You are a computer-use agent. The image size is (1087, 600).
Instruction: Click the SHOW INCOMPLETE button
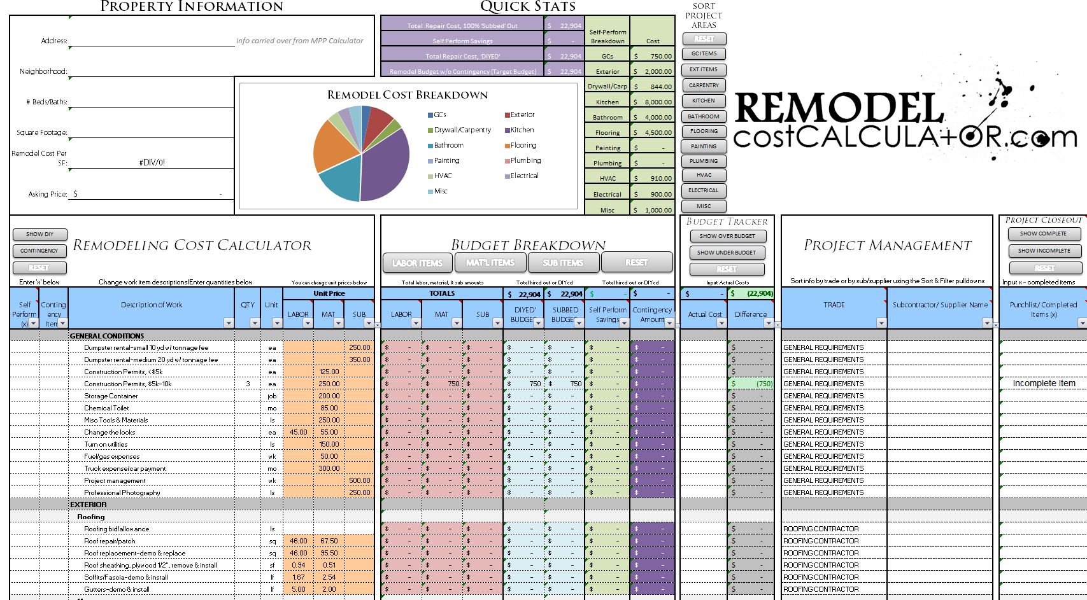coord(1044,251)
